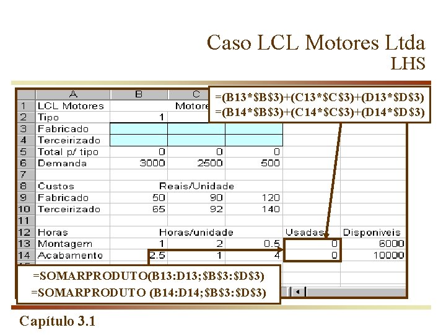Select the 'Acabamento' cell

73,255
